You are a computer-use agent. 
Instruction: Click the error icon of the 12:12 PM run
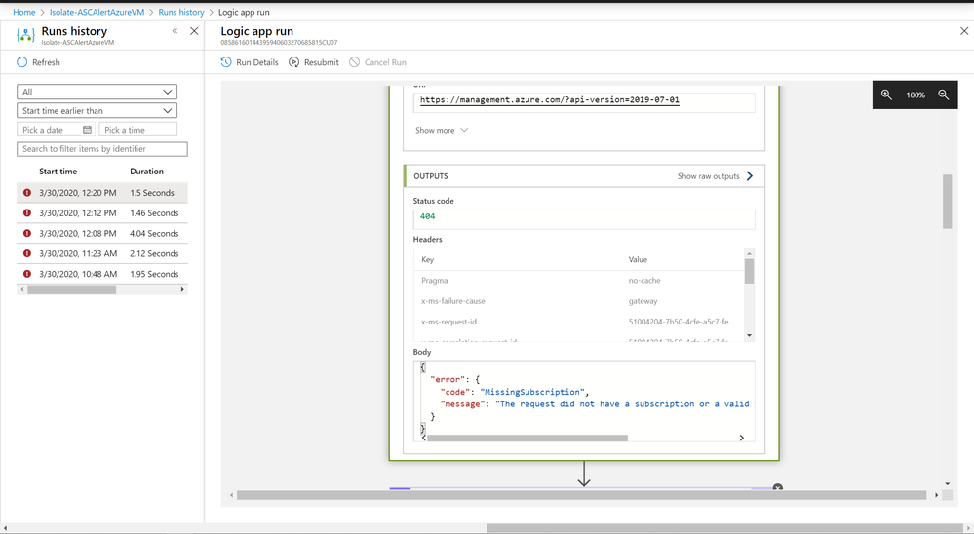click(26, 213)
